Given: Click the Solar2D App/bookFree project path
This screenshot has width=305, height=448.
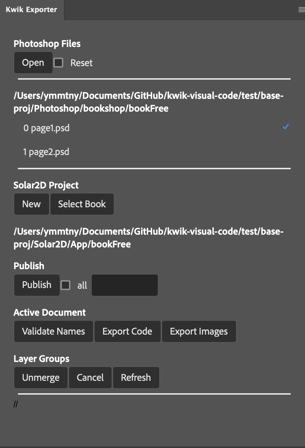Looking at the screenshot, I should (149, 238).
